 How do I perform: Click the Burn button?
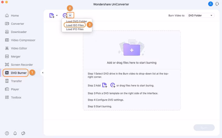(x=204, y=128)
